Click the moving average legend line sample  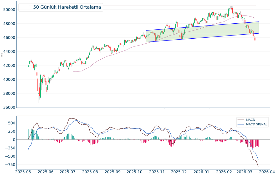[x=25, y=7]
